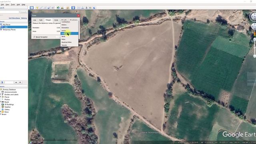Click inside the search input field

10,12
